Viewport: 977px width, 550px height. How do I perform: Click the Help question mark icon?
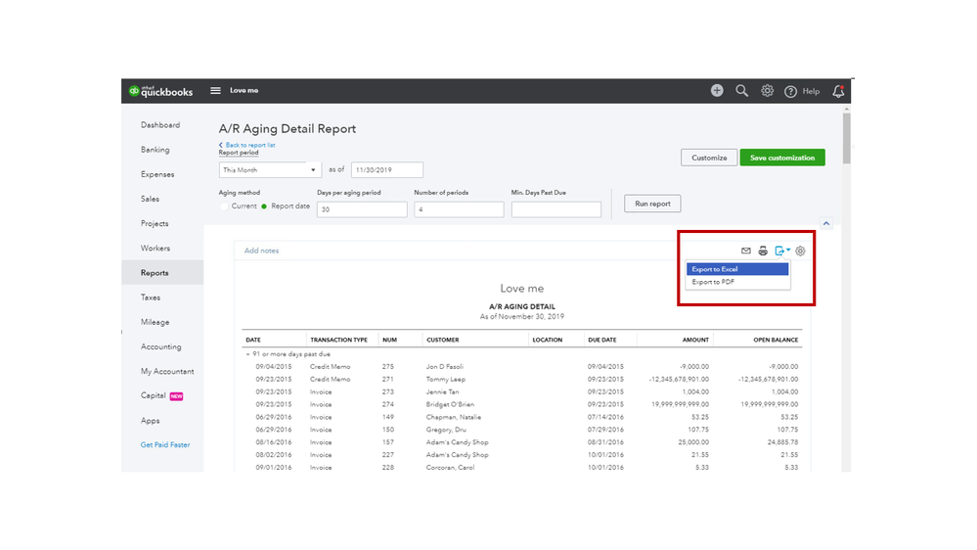[x=791, y=91]
